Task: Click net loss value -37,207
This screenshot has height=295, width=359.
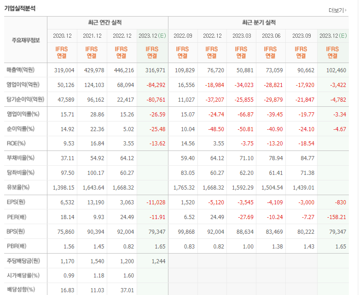Action: (214, 100)
